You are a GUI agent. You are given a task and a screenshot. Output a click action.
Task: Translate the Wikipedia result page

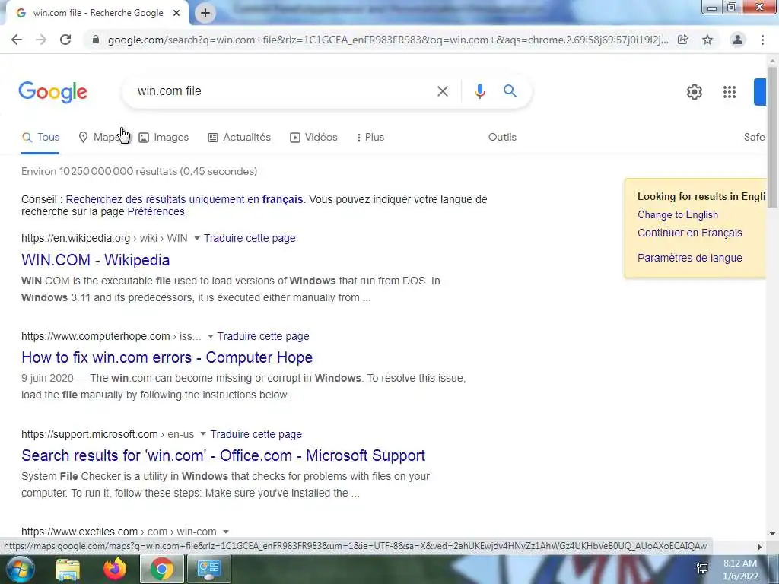click(x=250, y=238)
